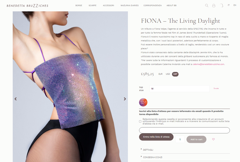Open the shopping bag icon
The image size is (240, 162).
pos(222,6)
